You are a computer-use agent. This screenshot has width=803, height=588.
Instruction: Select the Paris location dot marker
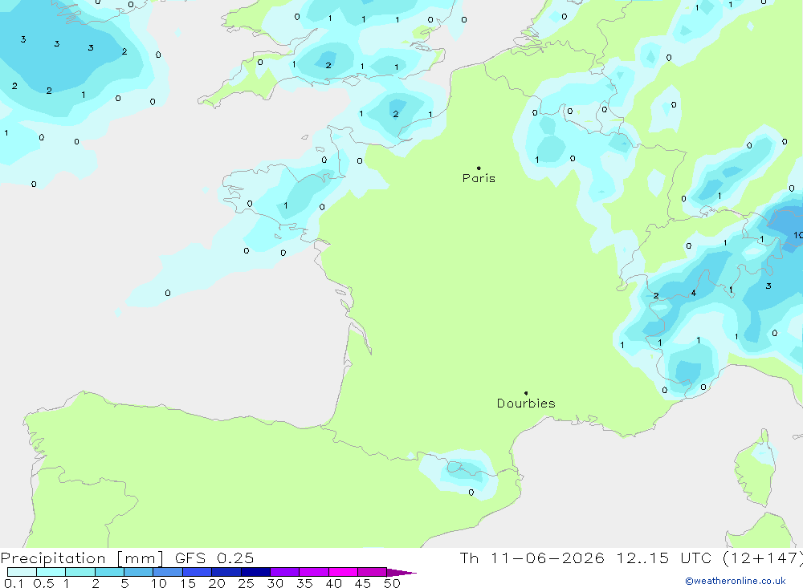pyautogui.click(x=479, y=168)
